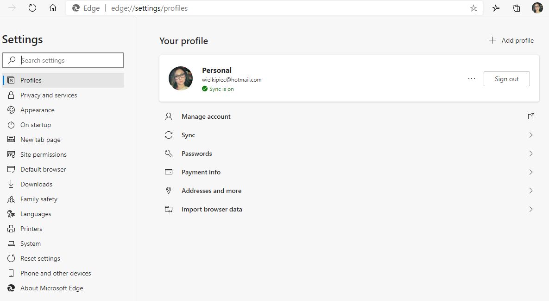Select Site permissions in the sidebar
The image size is (549, 301).
click(44, 154)
